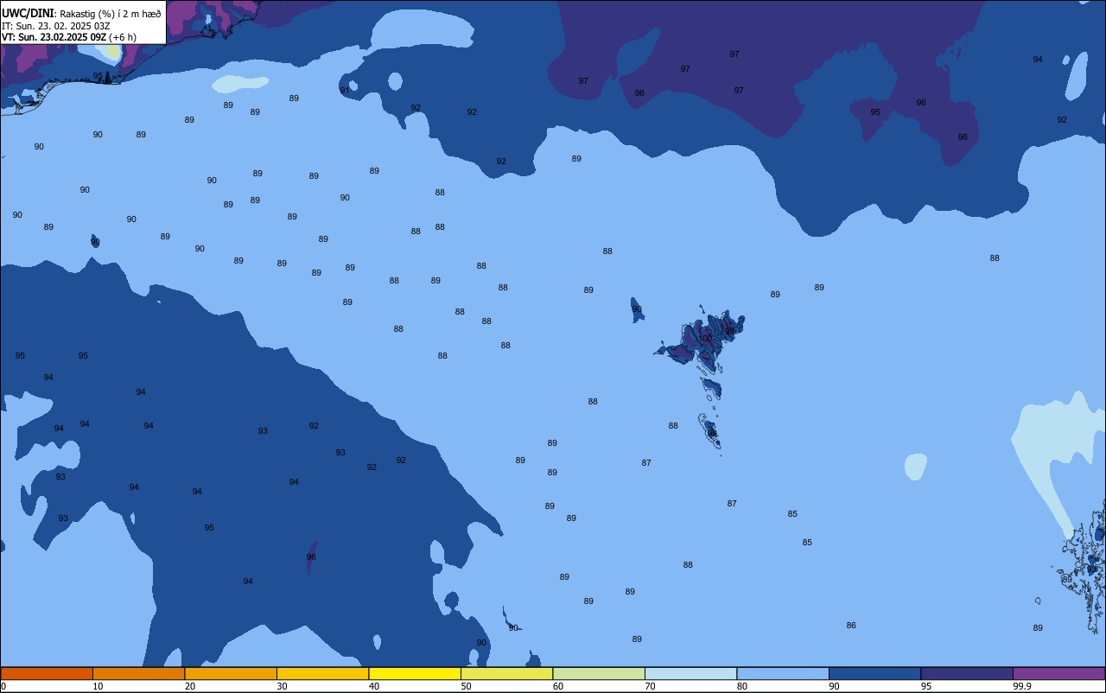Screen dimensions: 1106x693
Task: Click the initial time line 'IT: Sun. 23. 02. 2025 03Z'
Action: pyautogui.click(x=55, y=26)
